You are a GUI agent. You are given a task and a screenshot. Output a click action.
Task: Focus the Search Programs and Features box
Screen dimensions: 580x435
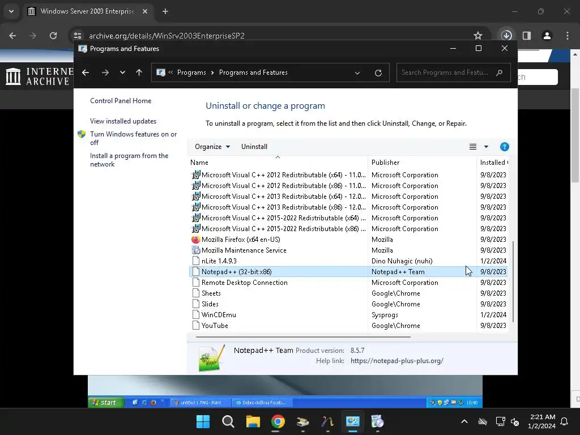(x=454, y=72)
